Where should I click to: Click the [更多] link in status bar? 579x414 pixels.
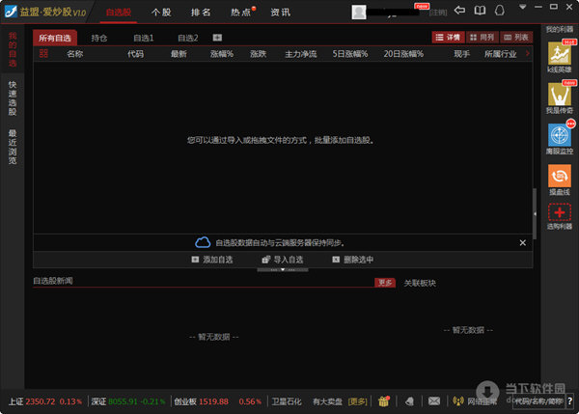[357, 401]
